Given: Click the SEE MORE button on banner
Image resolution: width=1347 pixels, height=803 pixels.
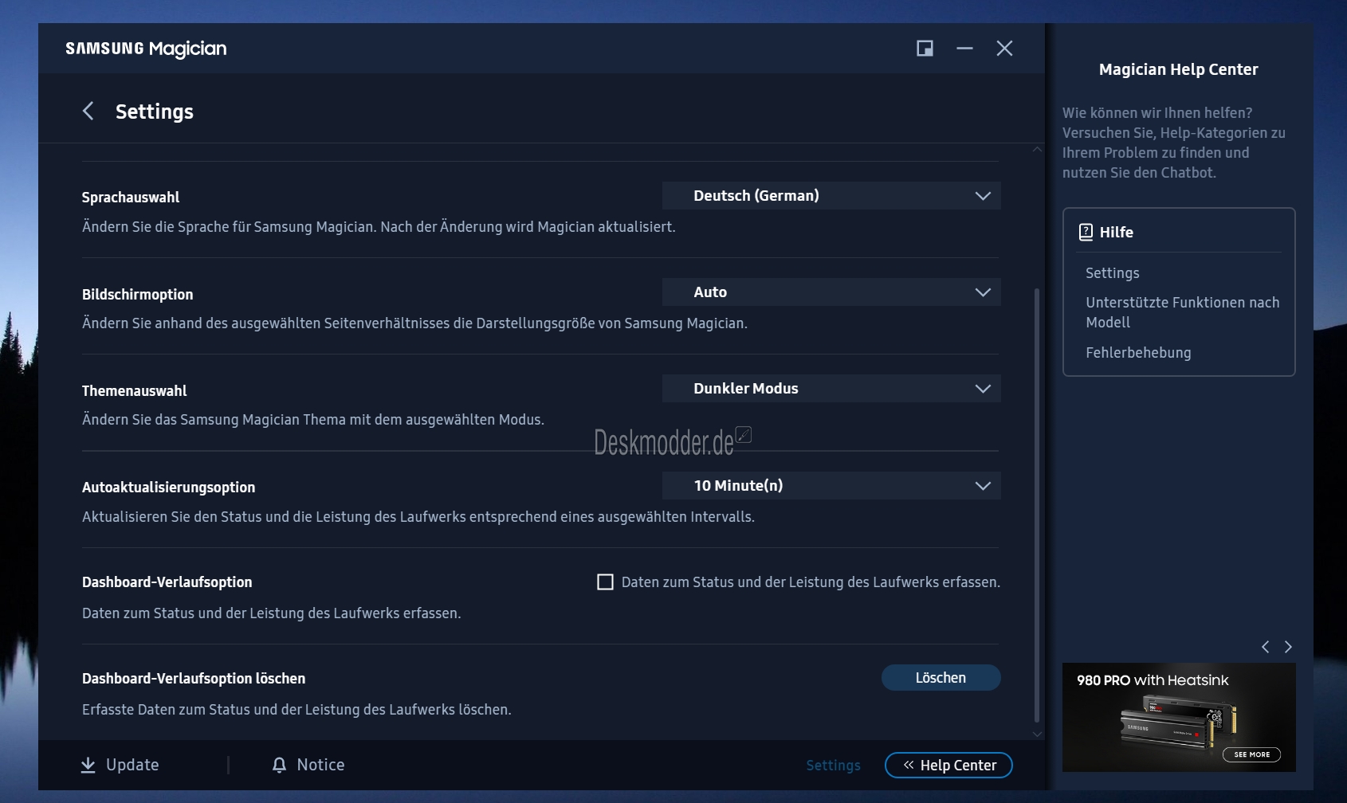Looking at the screenshot, I should (1251, 754).
